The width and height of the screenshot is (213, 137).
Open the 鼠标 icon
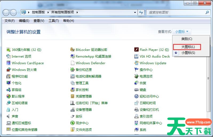click(x=73, y=116)
